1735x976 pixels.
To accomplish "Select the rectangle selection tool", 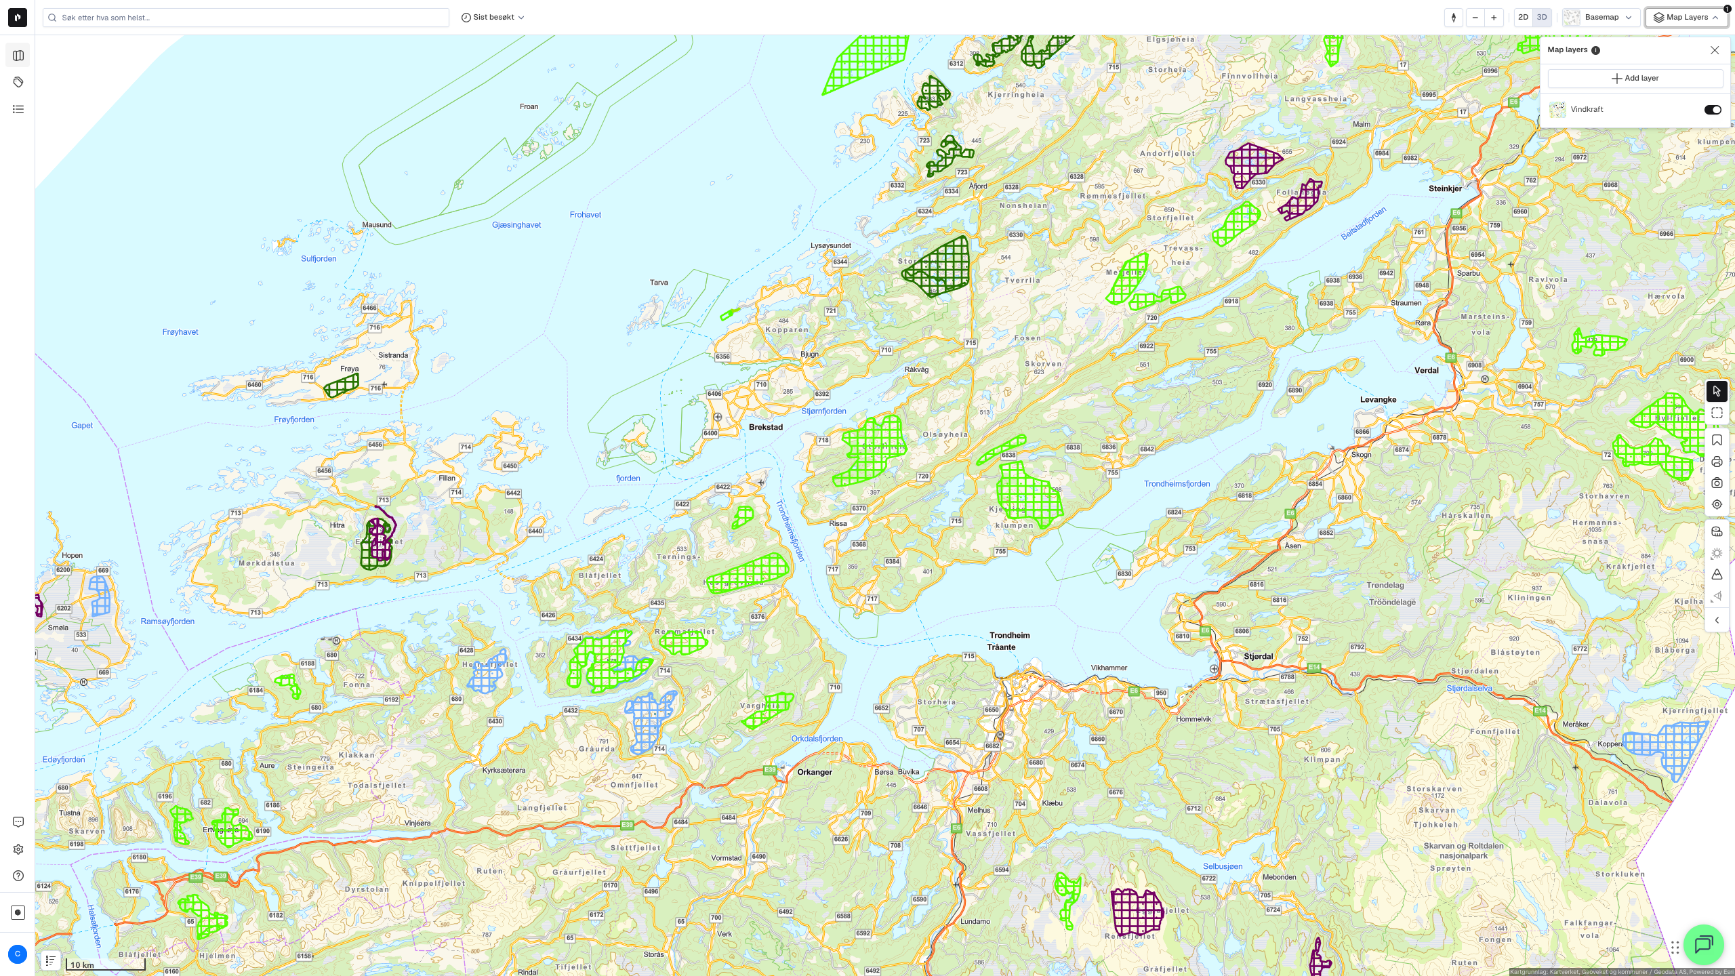I will click(x=1717, y=413).
